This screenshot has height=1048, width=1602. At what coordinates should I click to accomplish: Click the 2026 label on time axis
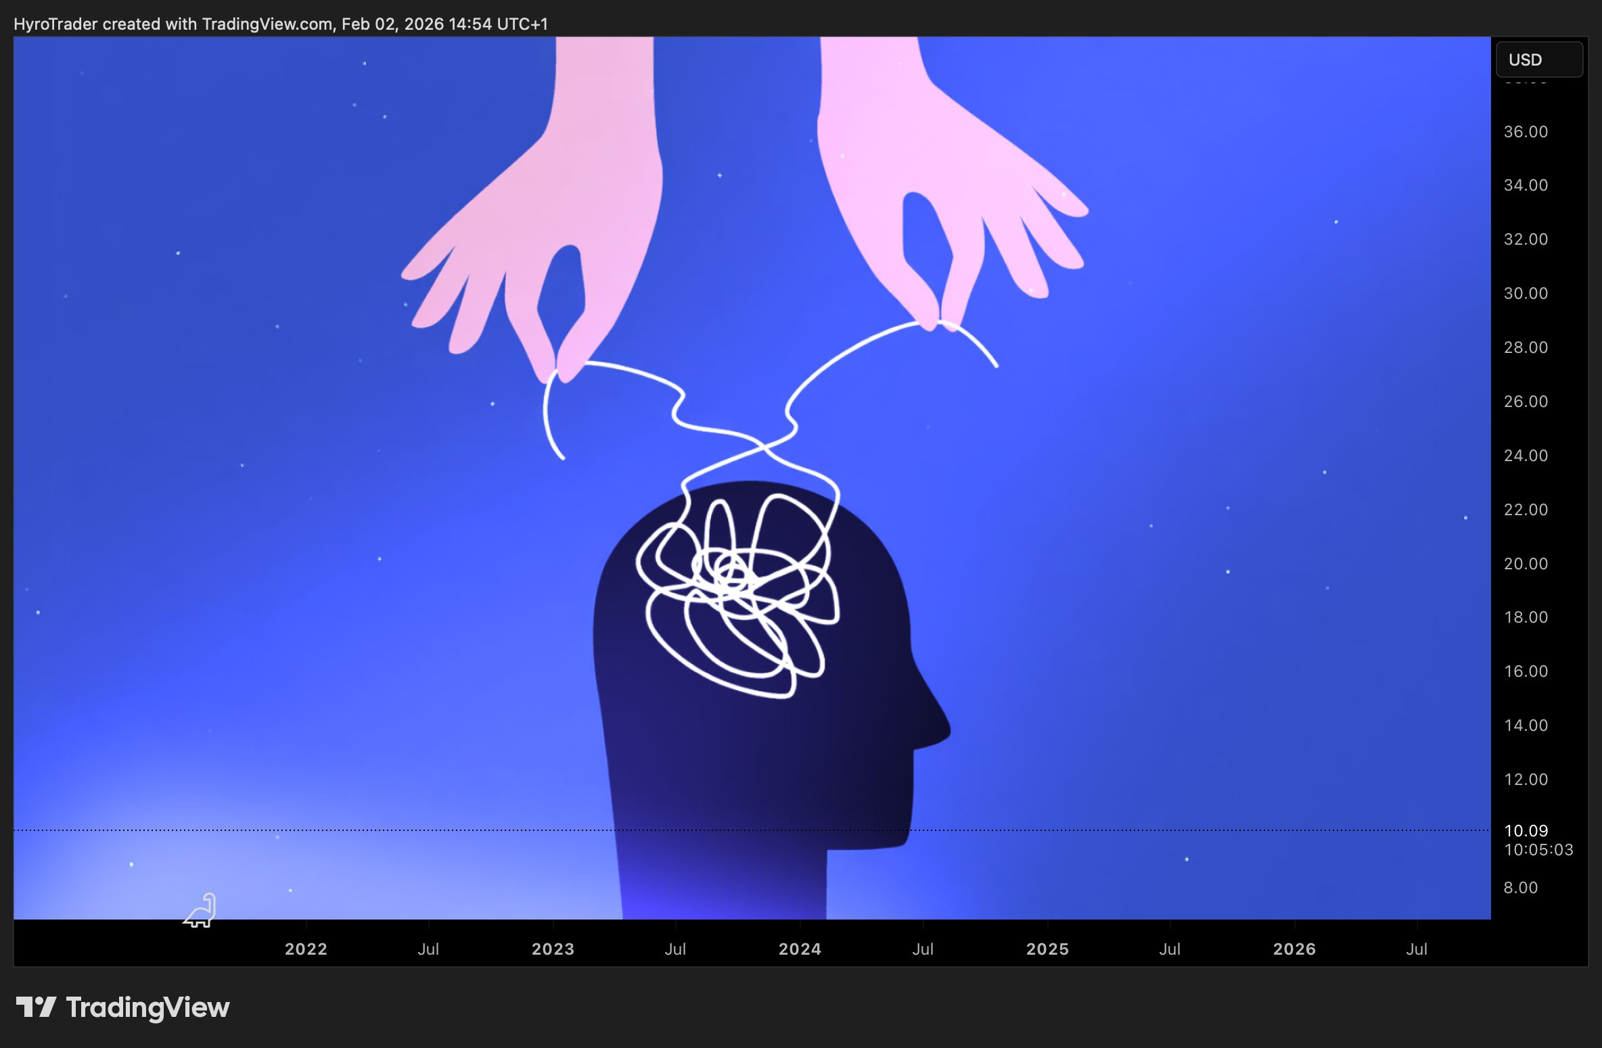pos(1294,949)
